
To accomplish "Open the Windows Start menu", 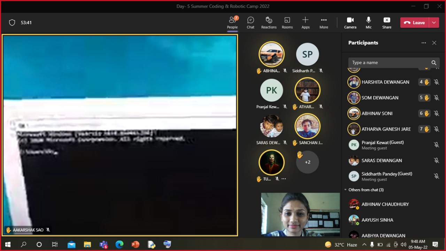I will pyautogui.click(x=8, y=245).
